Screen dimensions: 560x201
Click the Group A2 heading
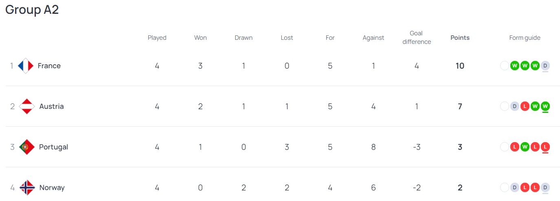click(32, 10)
